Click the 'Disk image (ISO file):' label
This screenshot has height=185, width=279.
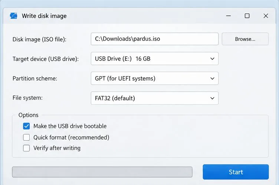tap(39, 39)
